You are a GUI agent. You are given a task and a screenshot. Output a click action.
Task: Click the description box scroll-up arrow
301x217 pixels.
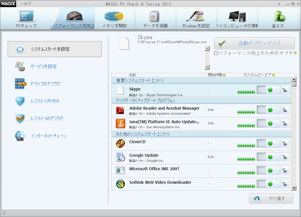207,49
